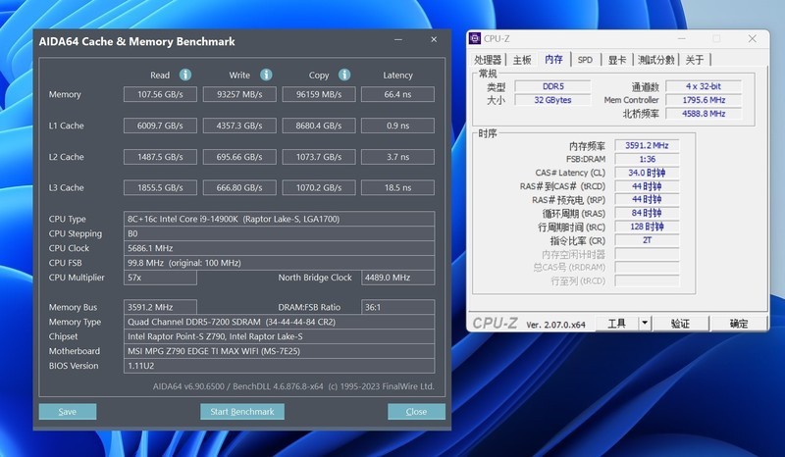Click the Memory Read value 107.56 GB/s

[x=160, y=94]
